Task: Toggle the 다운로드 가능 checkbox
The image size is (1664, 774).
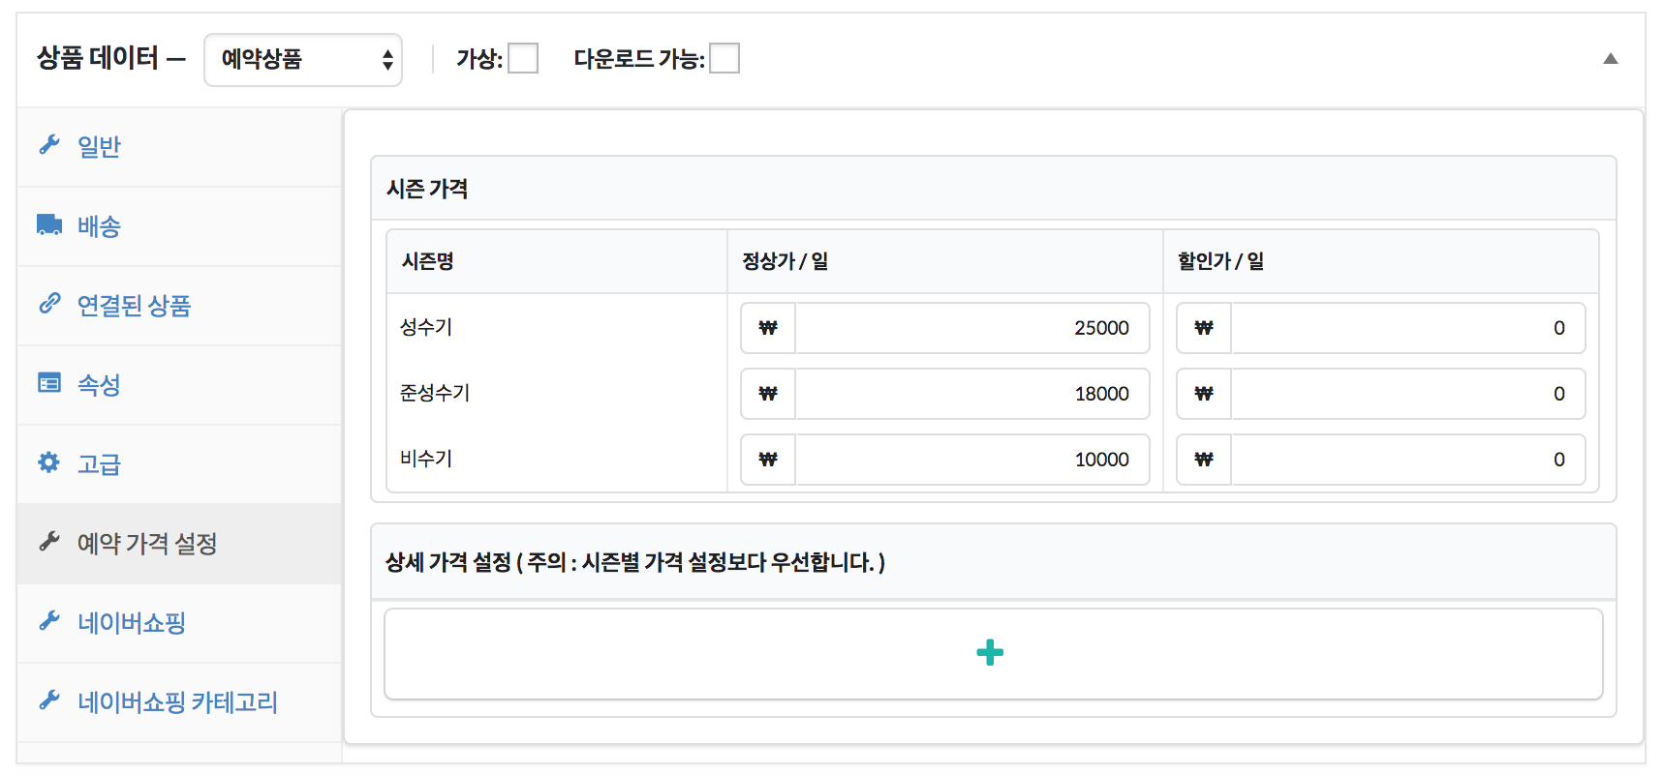Action: pos(724,58)
